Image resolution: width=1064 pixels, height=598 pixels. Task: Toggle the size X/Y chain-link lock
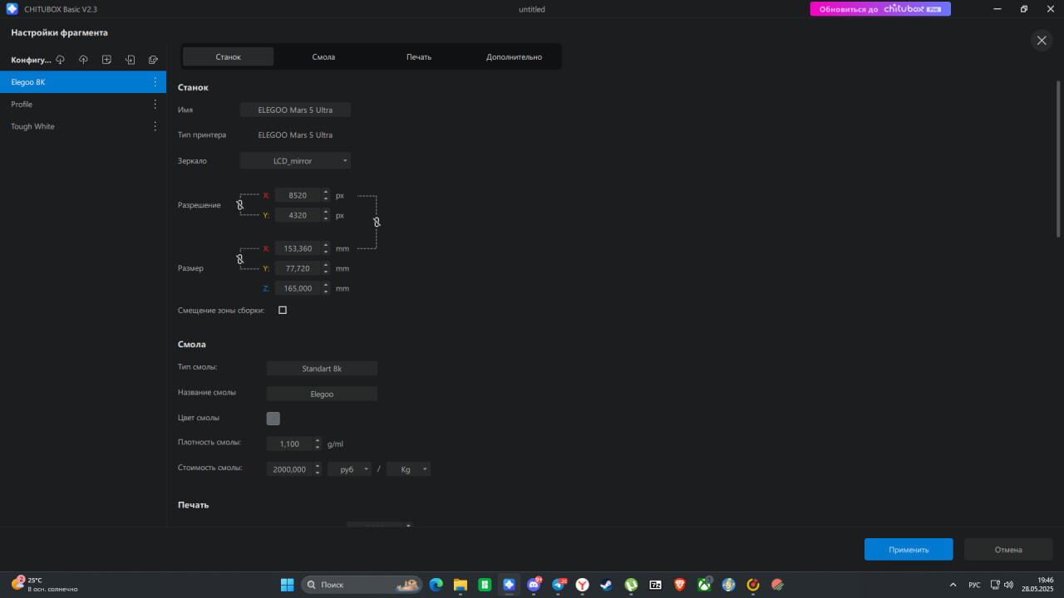[239, 259]
